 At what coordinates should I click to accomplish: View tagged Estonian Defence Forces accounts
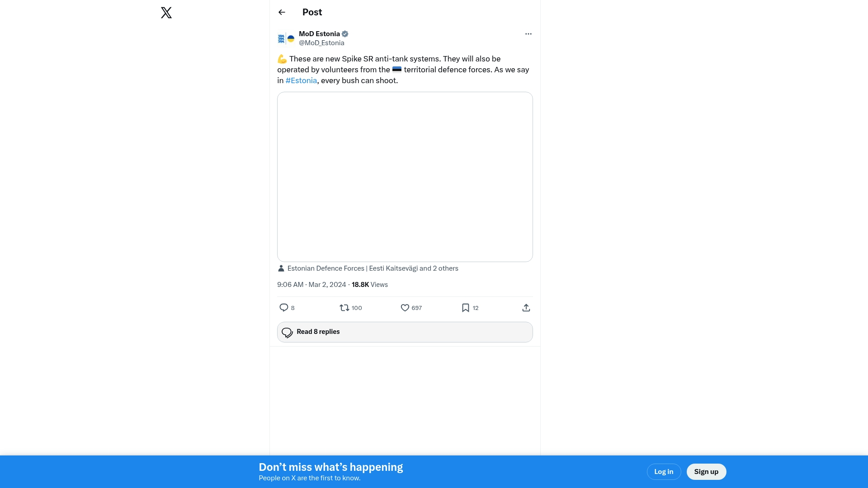click(373, 268)
